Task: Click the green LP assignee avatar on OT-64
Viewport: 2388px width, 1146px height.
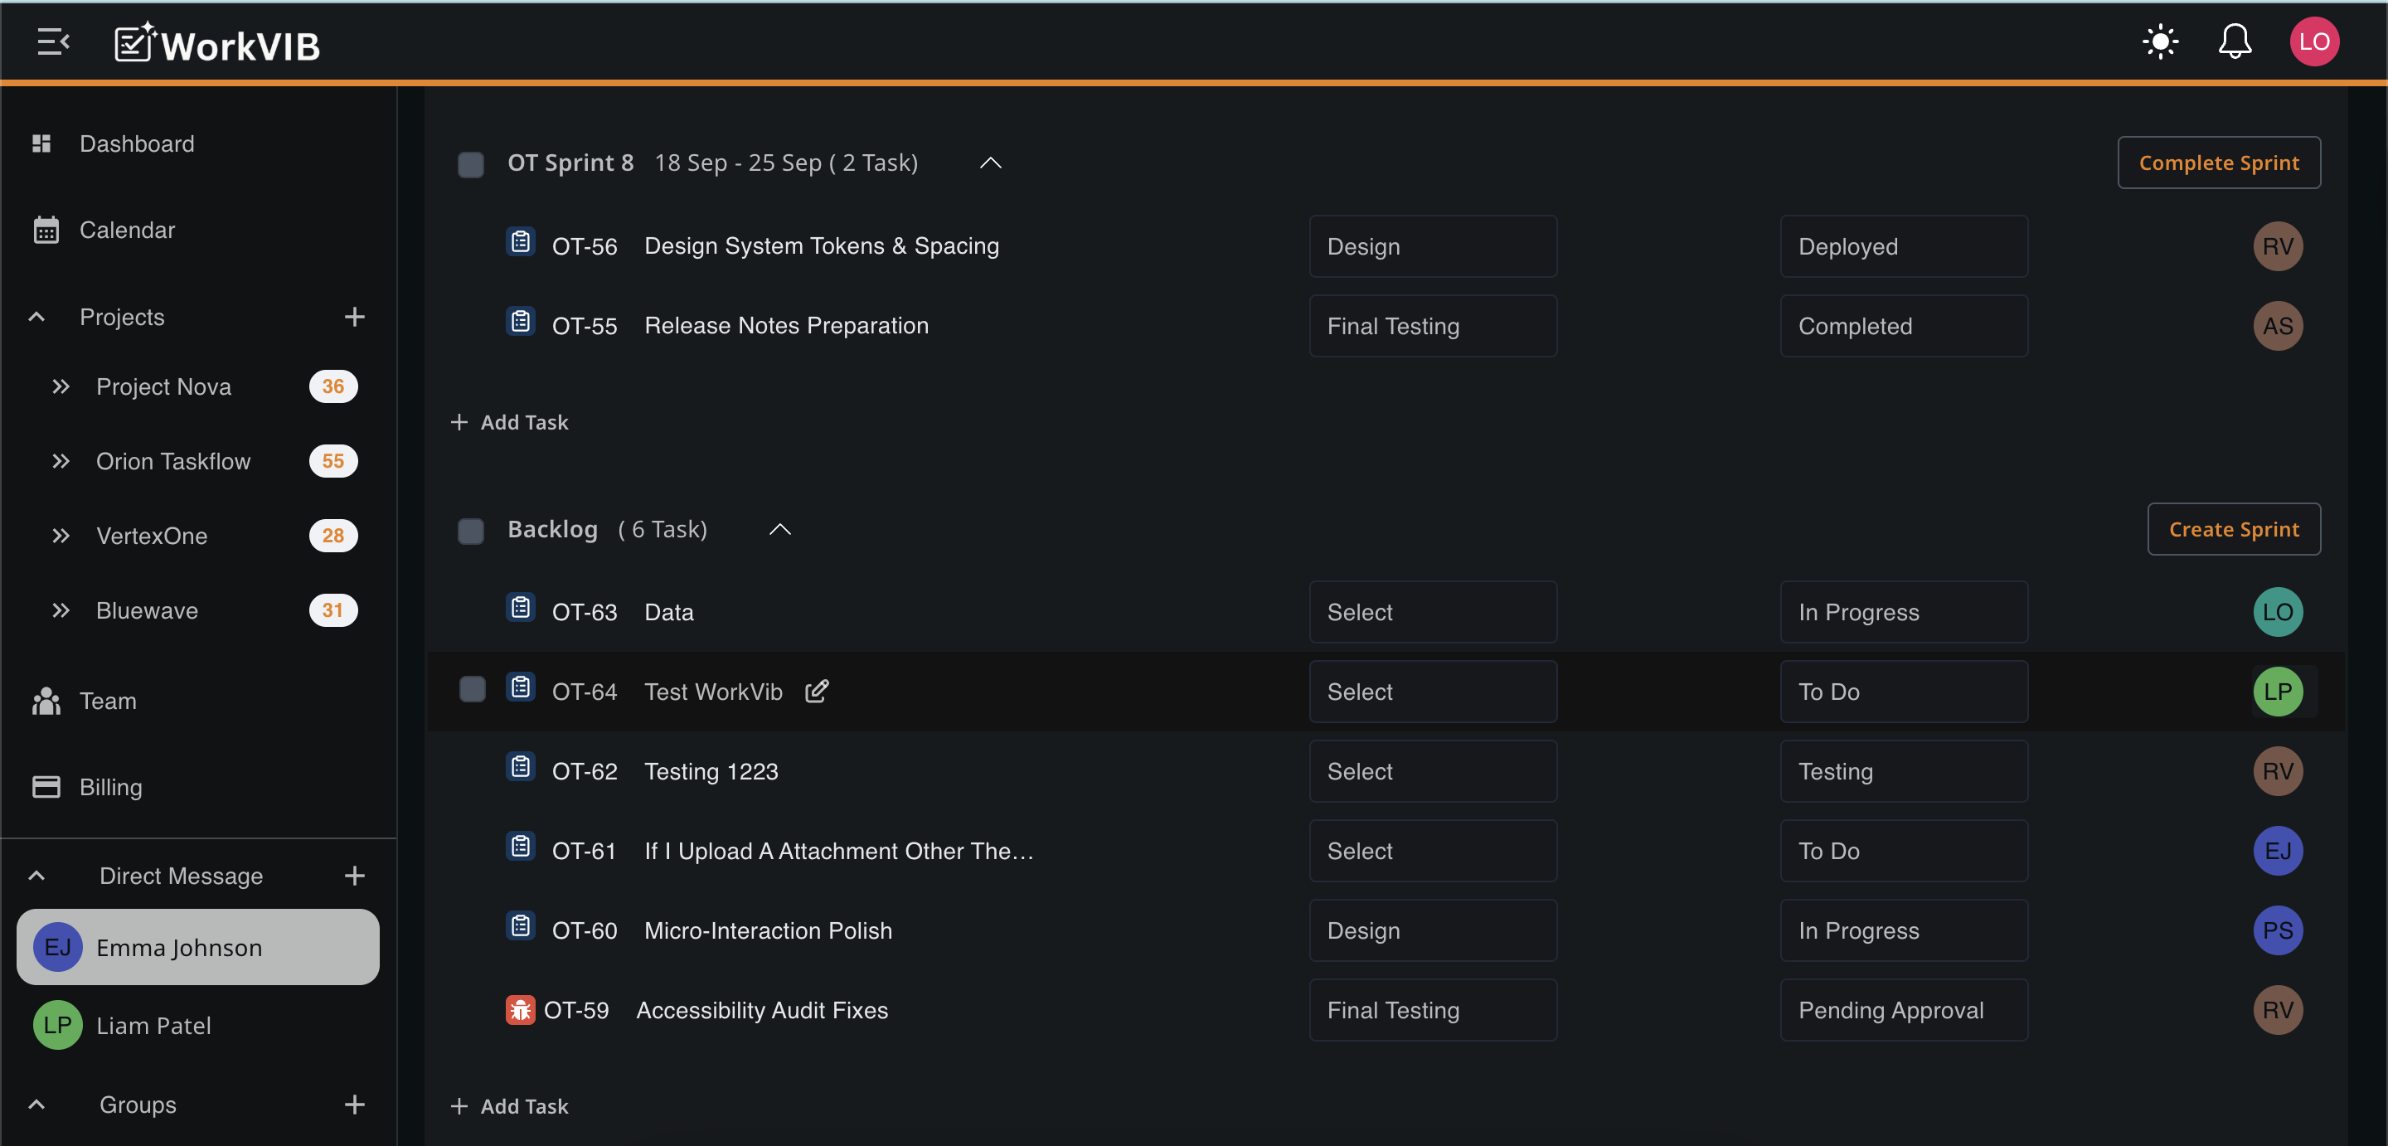Action: click(2277, 692)
